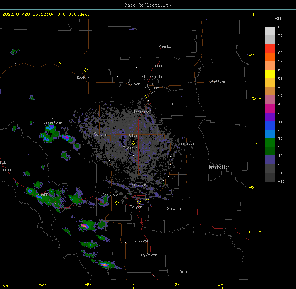Click the Innisfail city label

(x=143, y=112)
